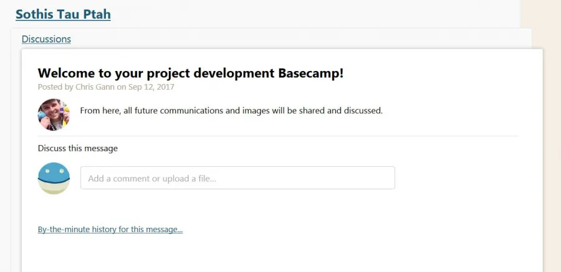Click the Sep 12, 2017 post date
This screenshot has height=272, width=561.
pyautogui.click(x=151, y=87)
